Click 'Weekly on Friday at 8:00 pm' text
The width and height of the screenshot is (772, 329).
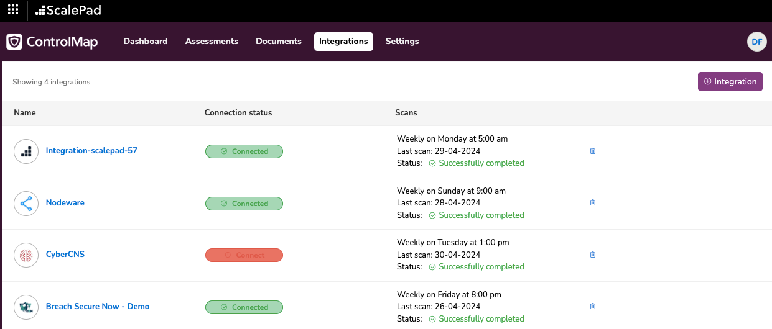click(449, 295)
